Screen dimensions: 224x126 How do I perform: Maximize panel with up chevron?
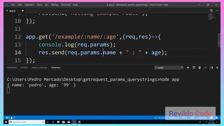tap(205, 68)
